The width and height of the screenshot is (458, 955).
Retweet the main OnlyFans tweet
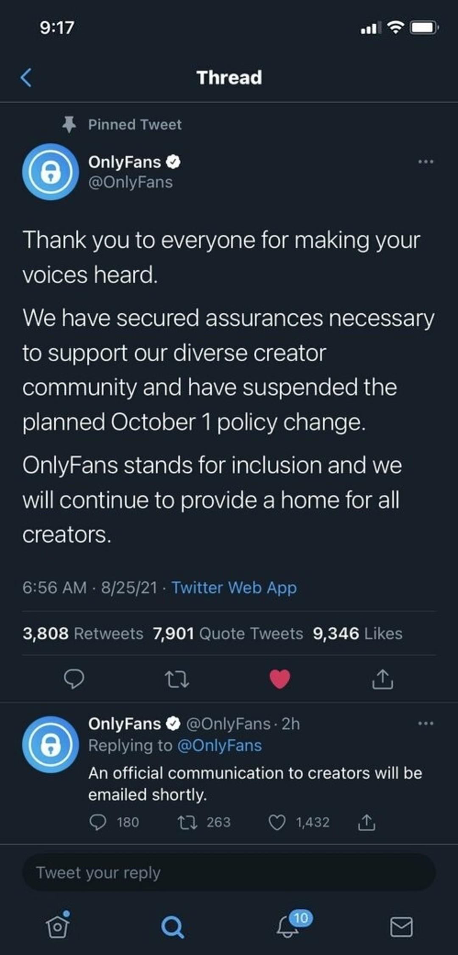pyautogui.click(x=177, y=679)
